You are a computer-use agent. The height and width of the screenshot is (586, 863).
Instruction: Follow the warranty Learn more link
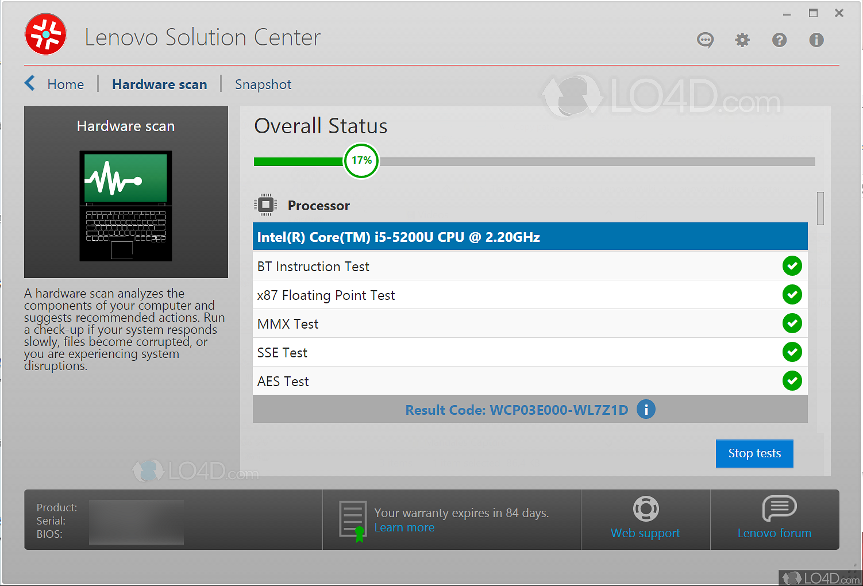(404, 527)
